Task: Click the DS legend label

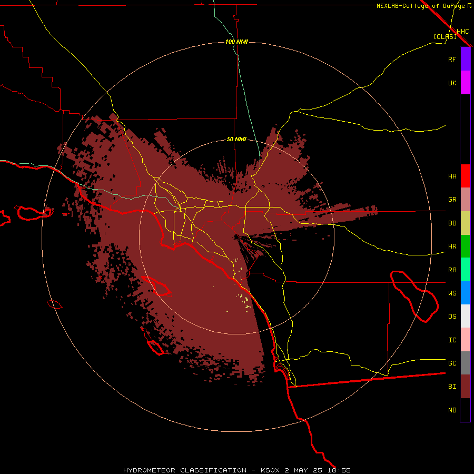Action: pyautogui.click(x=452, y=317)
